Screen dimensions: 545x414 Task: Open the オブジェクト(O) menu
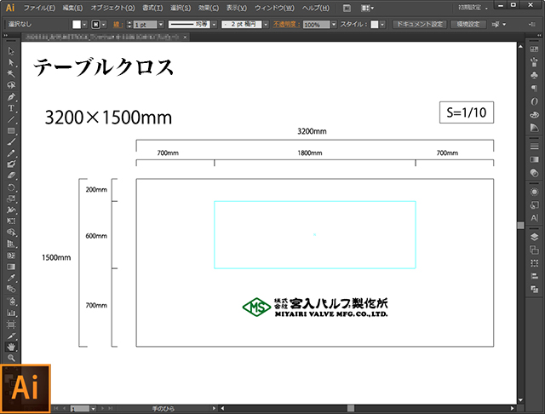[x=112, y=8]
